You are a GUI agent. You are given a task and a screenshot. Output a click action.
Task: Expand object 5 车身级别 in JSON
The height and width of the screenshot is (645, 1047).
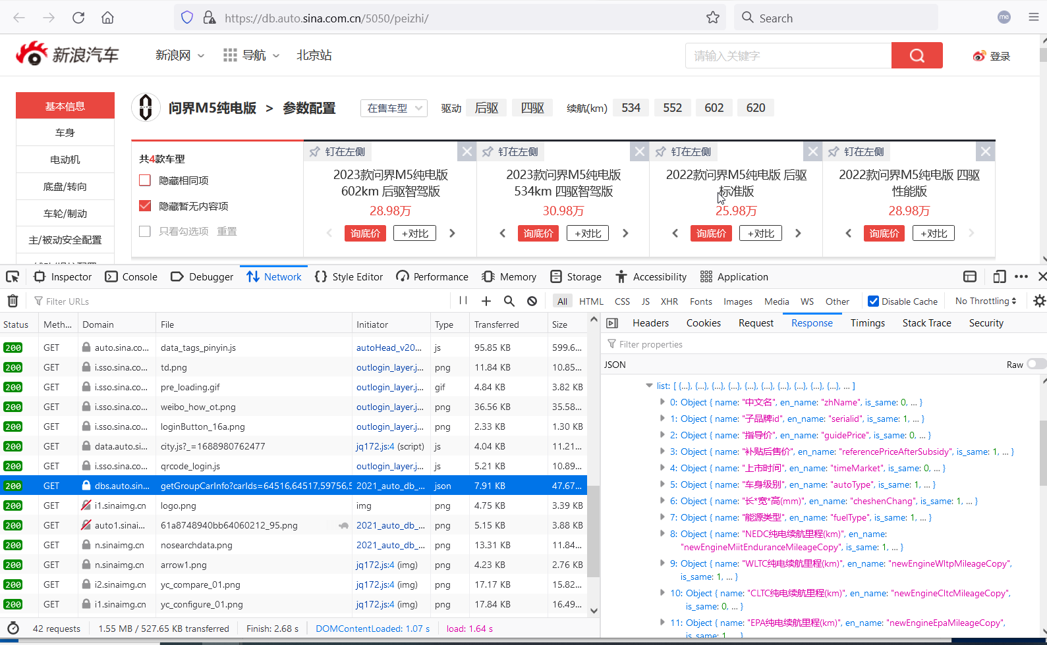tap(662, 484)
